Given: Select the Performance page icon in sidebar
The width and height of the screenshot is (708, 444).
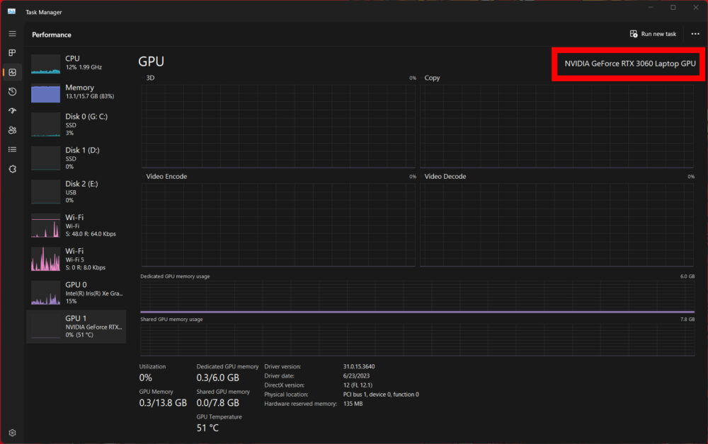Looking at the screenshot, I should coord(12,72).
